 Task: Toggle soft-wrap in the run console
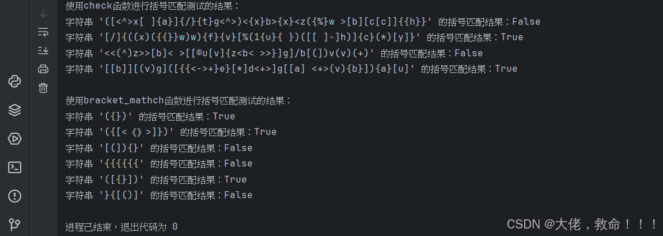43,32
